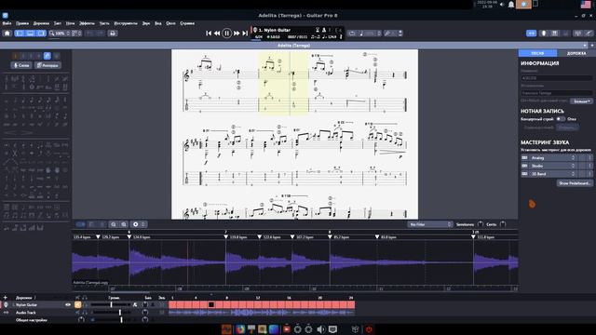Toggle Nylon Guitar track visibility eye
The height and width of the screenshot is (335, 596).
coord(68,304)
